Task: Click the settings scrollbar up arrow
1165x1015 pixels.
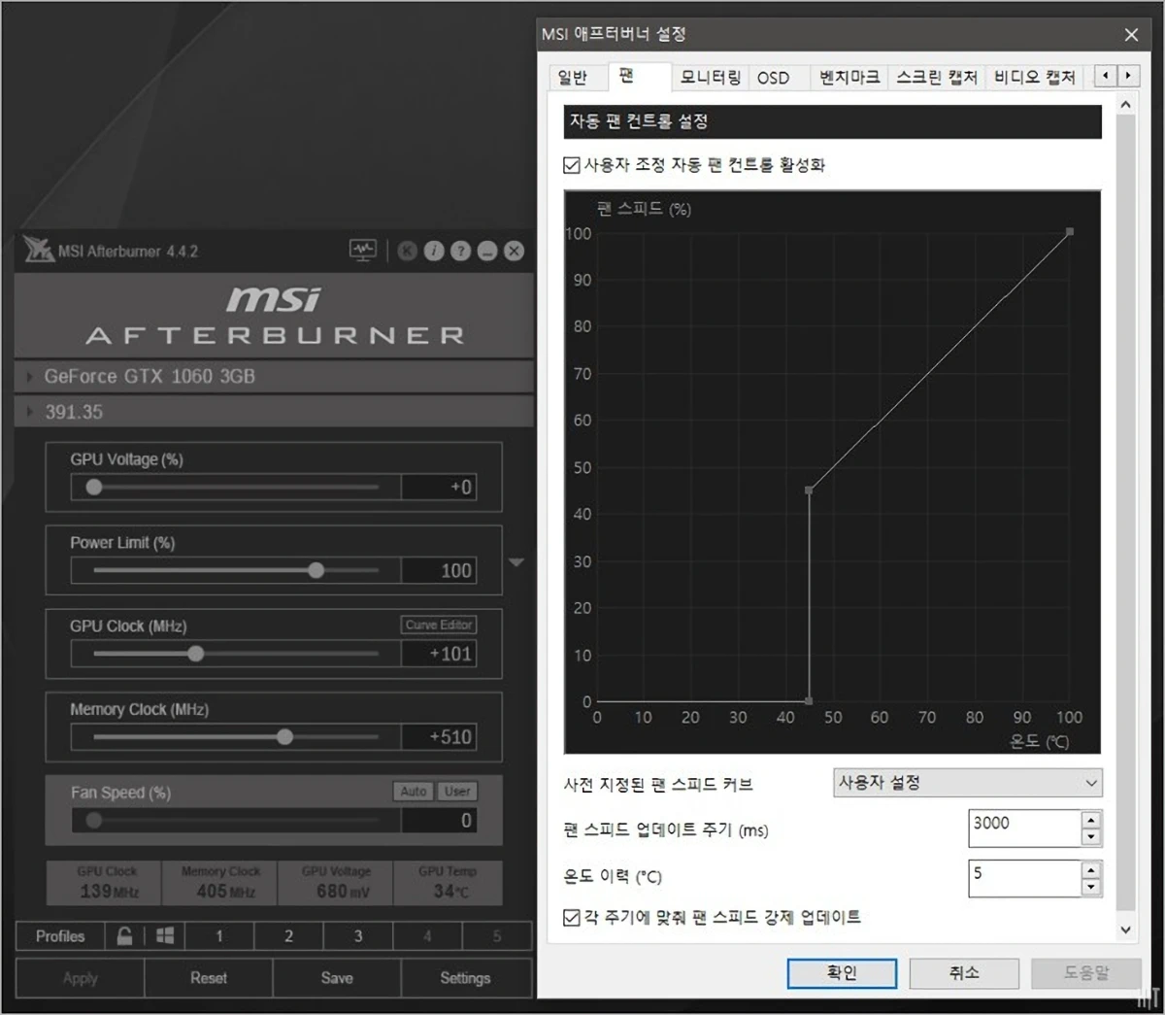Action: pos(1126,104)
